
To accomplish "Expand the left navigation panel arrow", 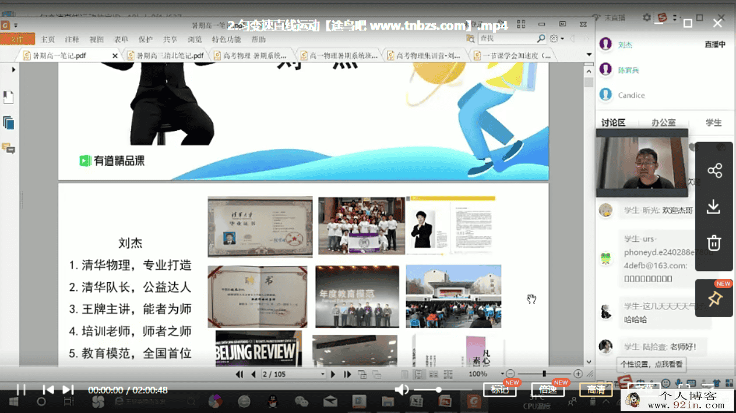I will pos(13,69).
